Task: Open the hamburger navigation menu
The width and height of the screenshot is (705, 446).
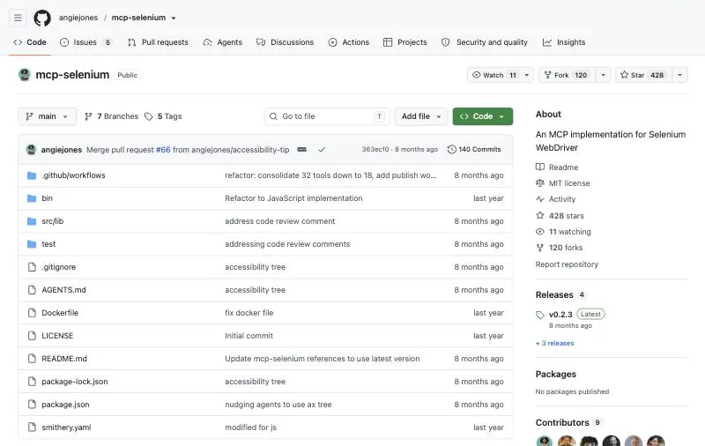Action: tap(18, 18)
